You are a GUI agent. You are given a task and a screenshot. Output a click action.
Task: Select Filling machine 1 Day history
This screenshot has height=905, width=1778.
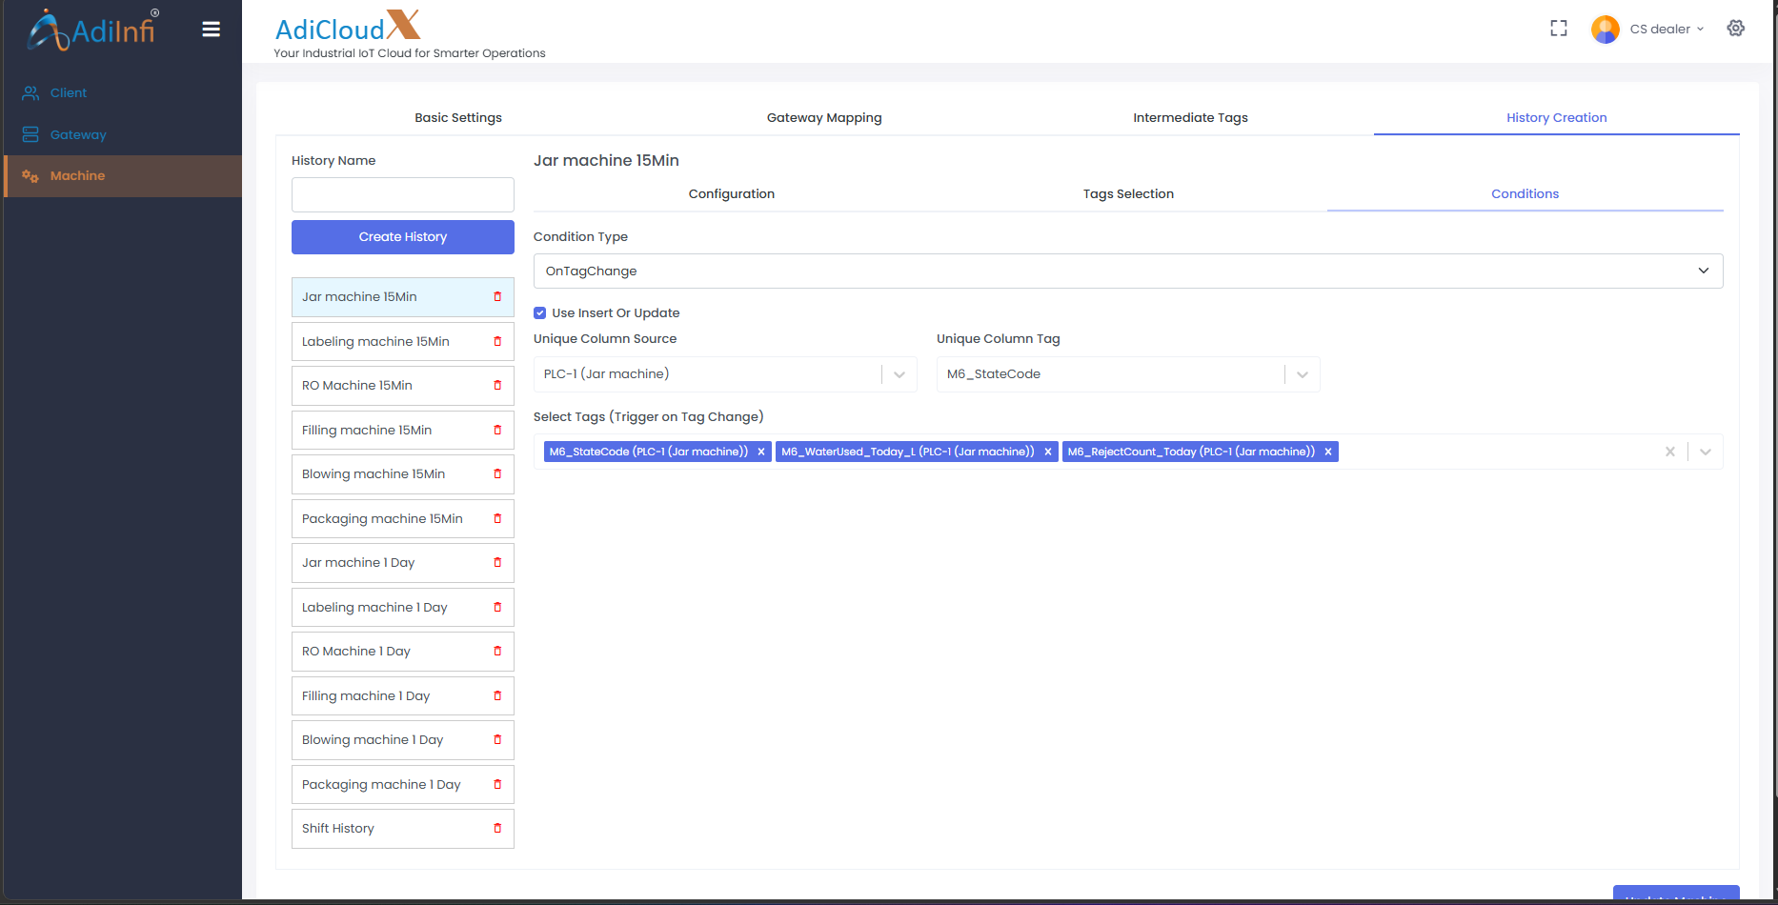(366, 696)
